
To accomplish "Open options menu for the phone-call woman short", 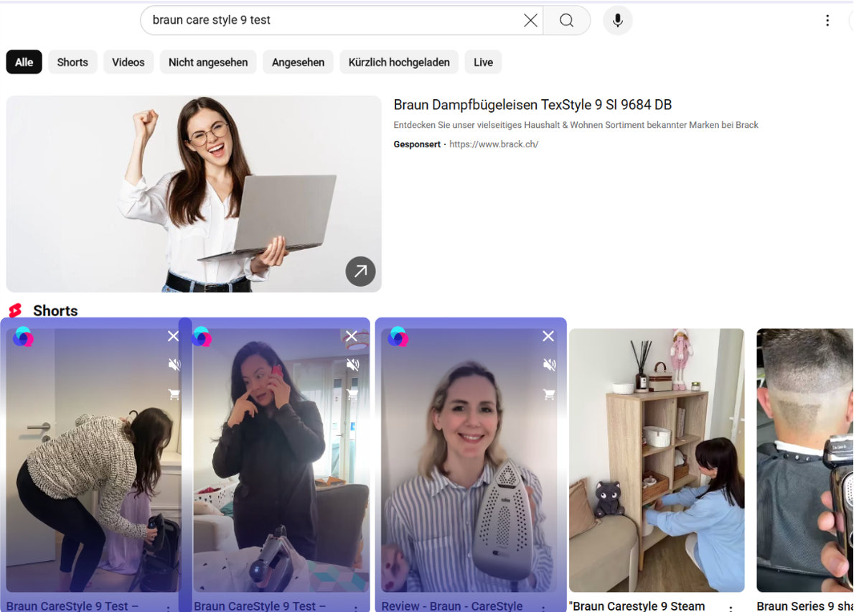I will 356,608.
